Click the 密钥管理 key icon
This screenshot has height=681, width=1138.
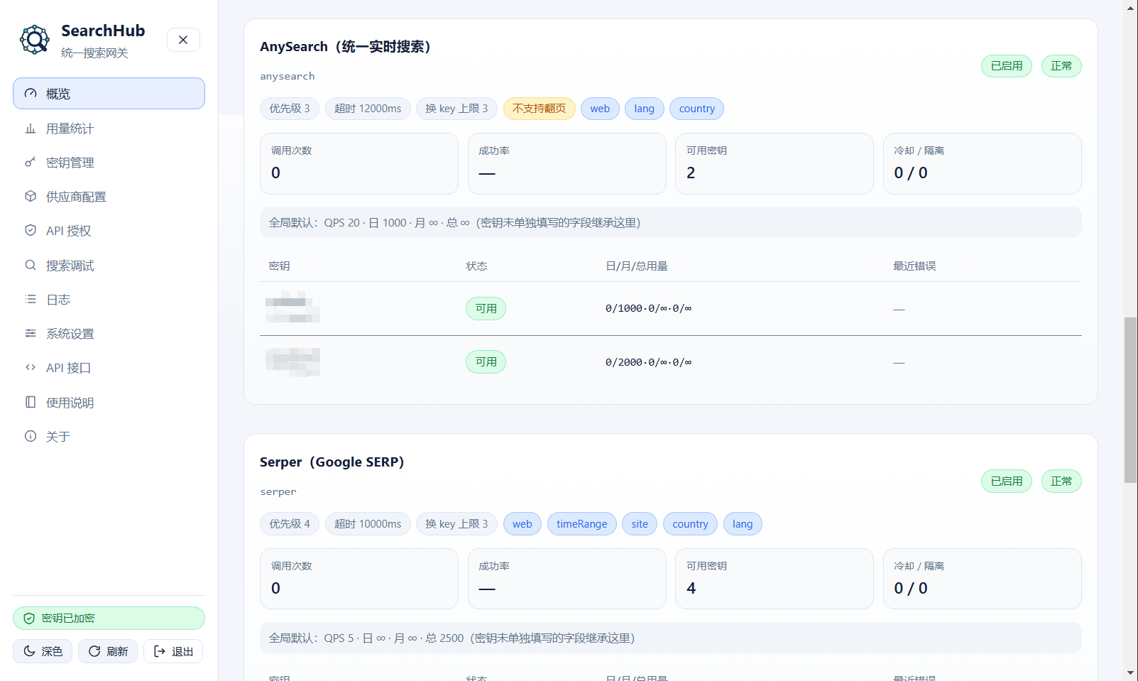(x=31, y=163)
